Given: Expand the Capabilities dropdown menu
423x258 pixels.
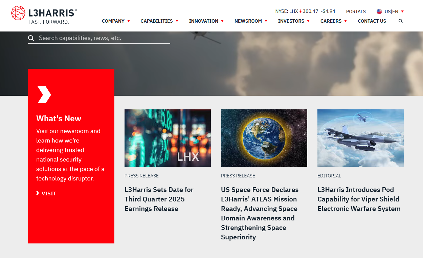Looking at the screenshot, I should 159,21.
